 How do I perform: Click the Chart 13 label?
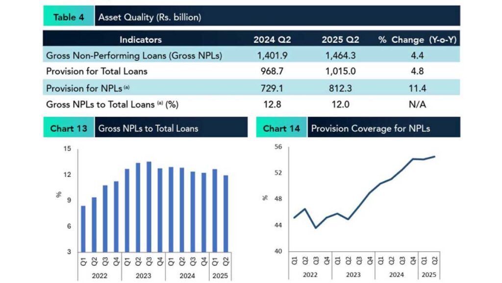(x=69, y=128)
